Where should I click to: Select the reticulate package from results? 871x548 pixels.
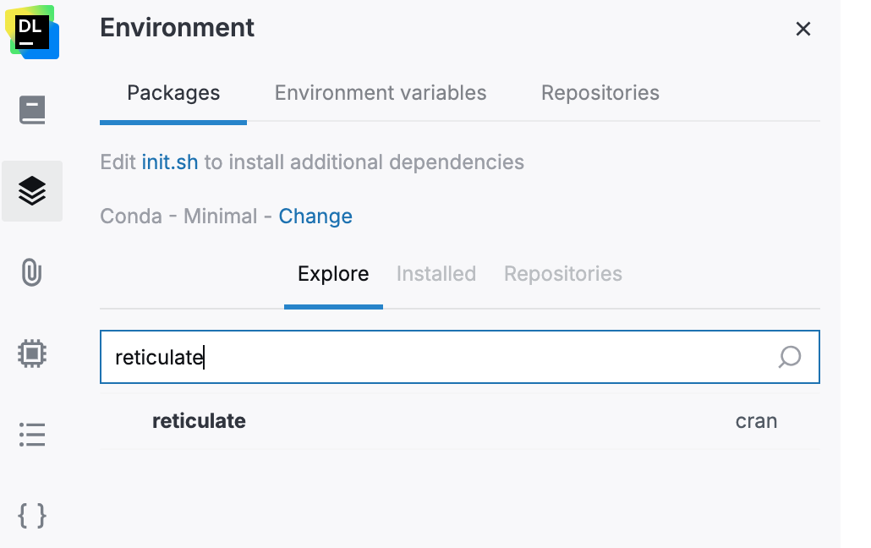[x=199, y=420]
